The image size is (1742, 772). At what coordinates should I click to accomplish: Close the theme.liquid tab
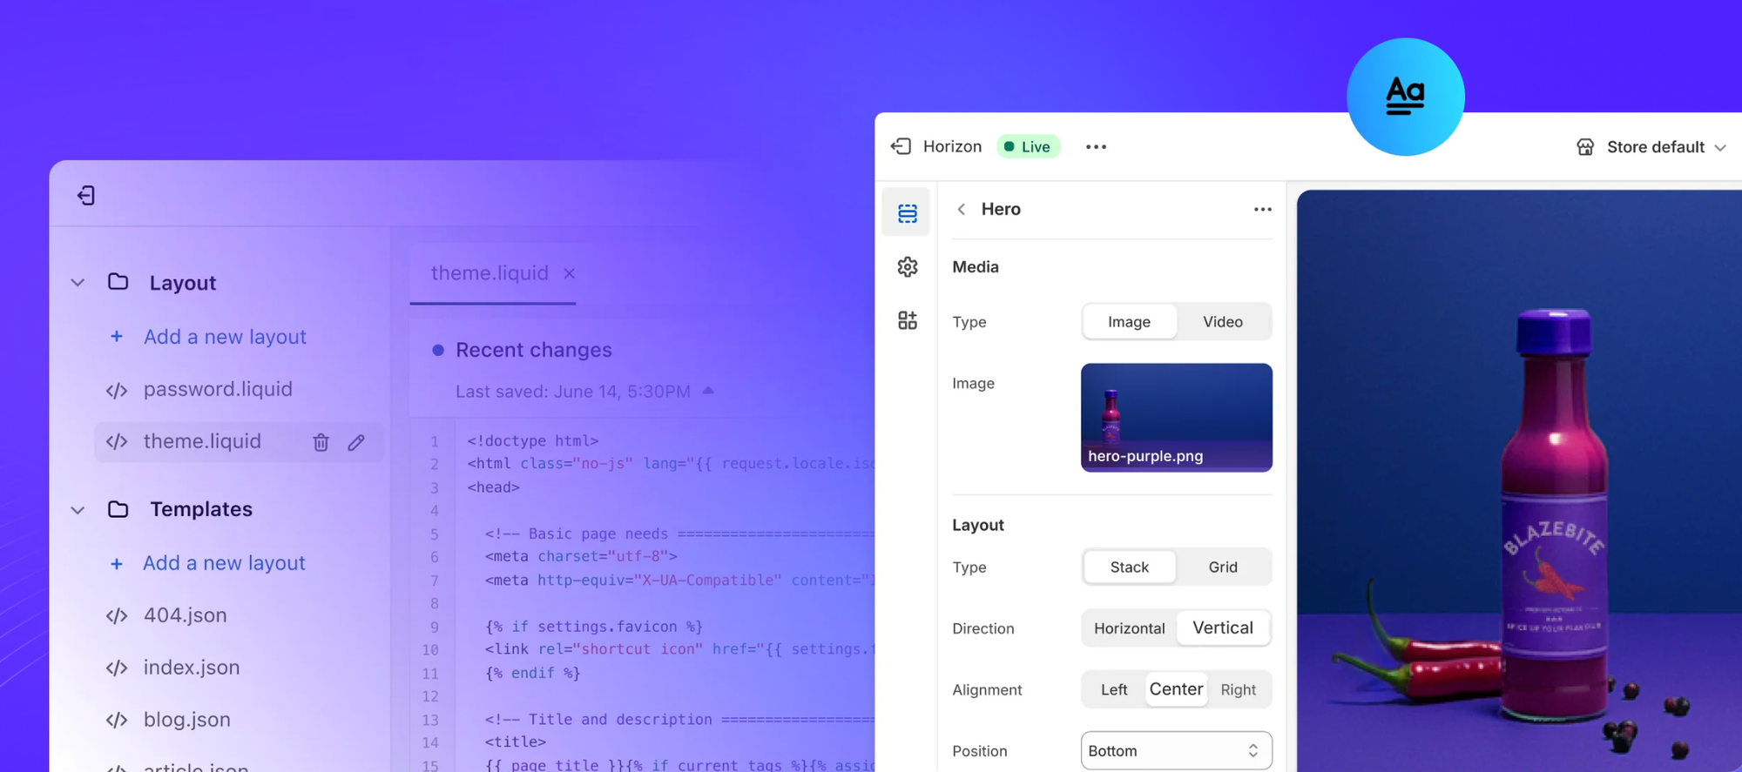(x=569, y=273)
